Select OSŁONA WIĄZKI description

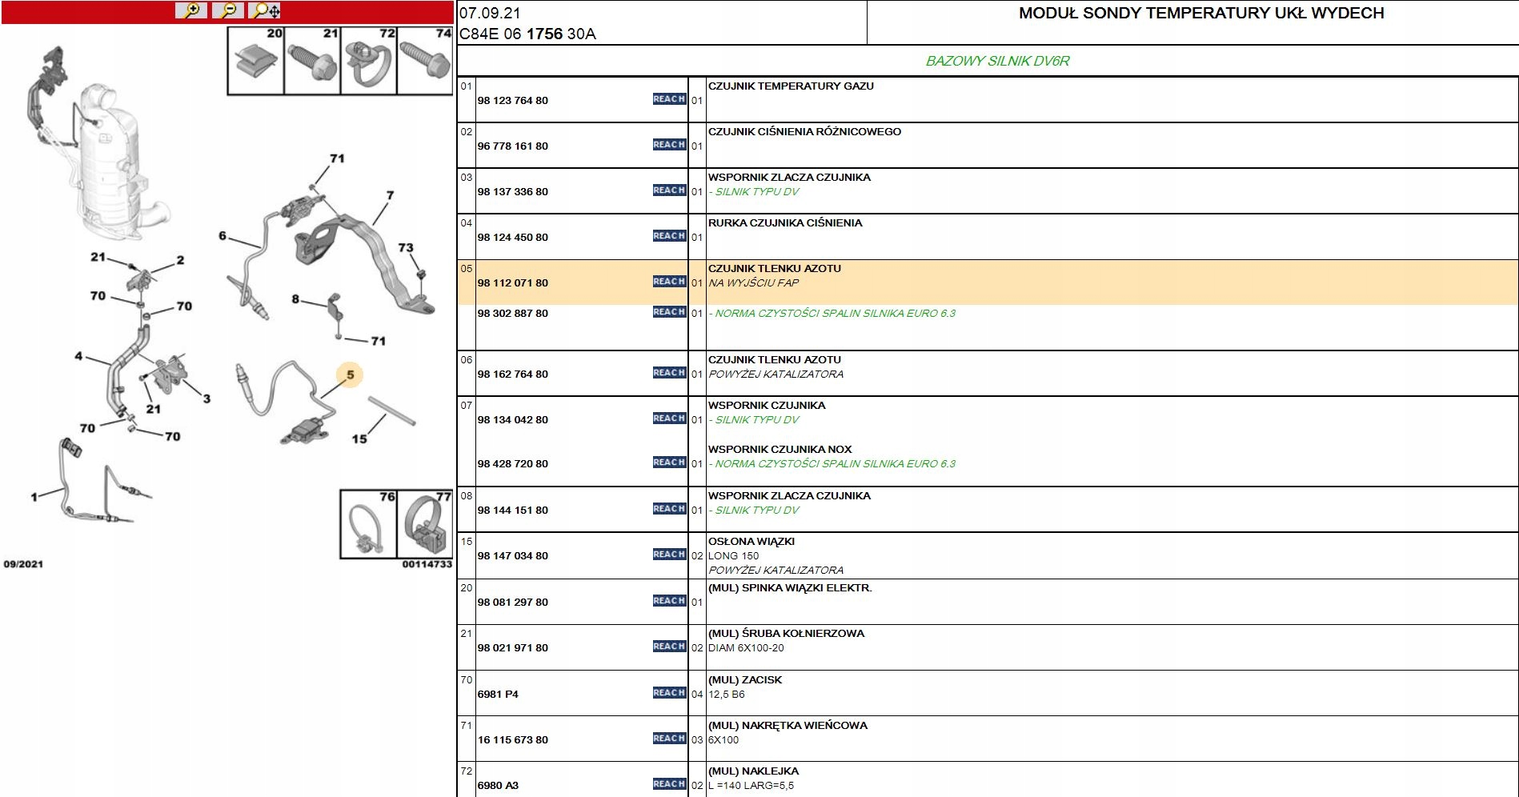(x=751, y=542)
